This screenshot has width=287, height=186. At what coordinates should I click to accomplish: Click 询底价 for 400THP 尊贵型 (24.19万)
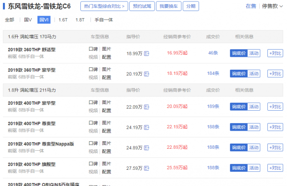(239, 127)
